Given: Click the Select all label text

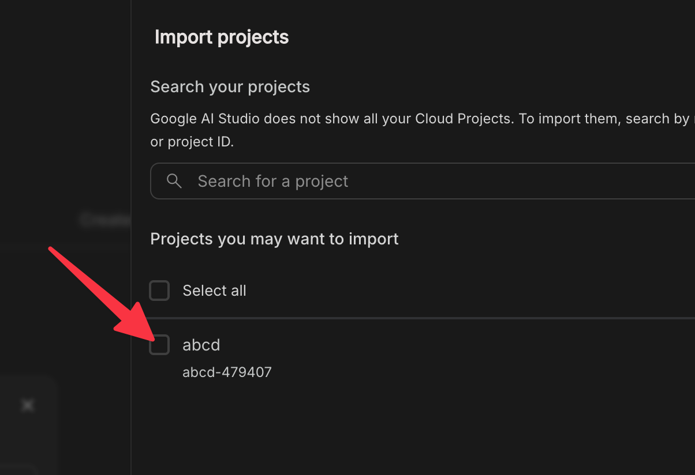Looking at the screenshot, I should point(214,291).
